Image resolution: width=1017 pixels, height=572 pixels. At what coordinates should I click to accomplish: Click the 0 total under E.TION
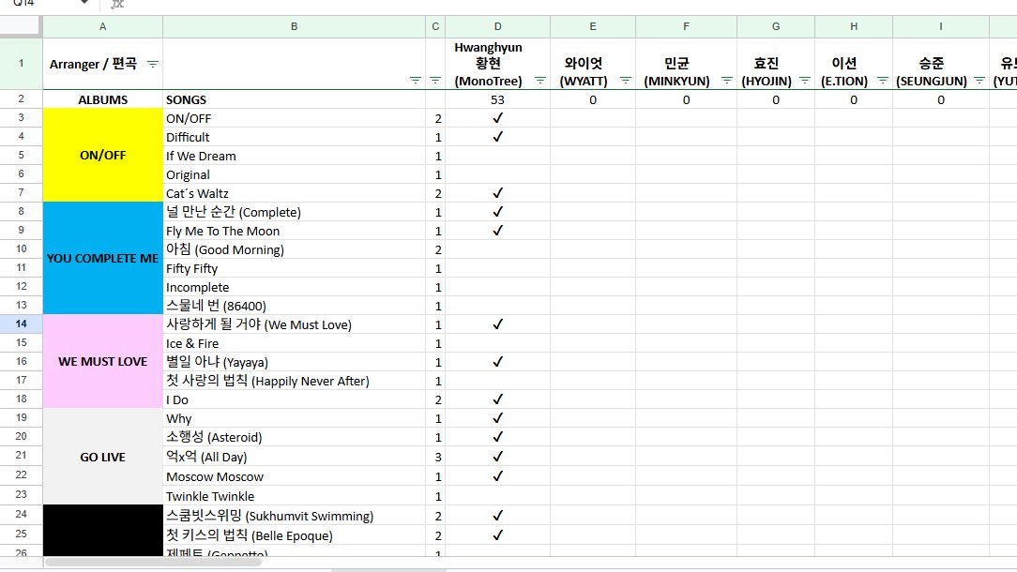[854, 100]
